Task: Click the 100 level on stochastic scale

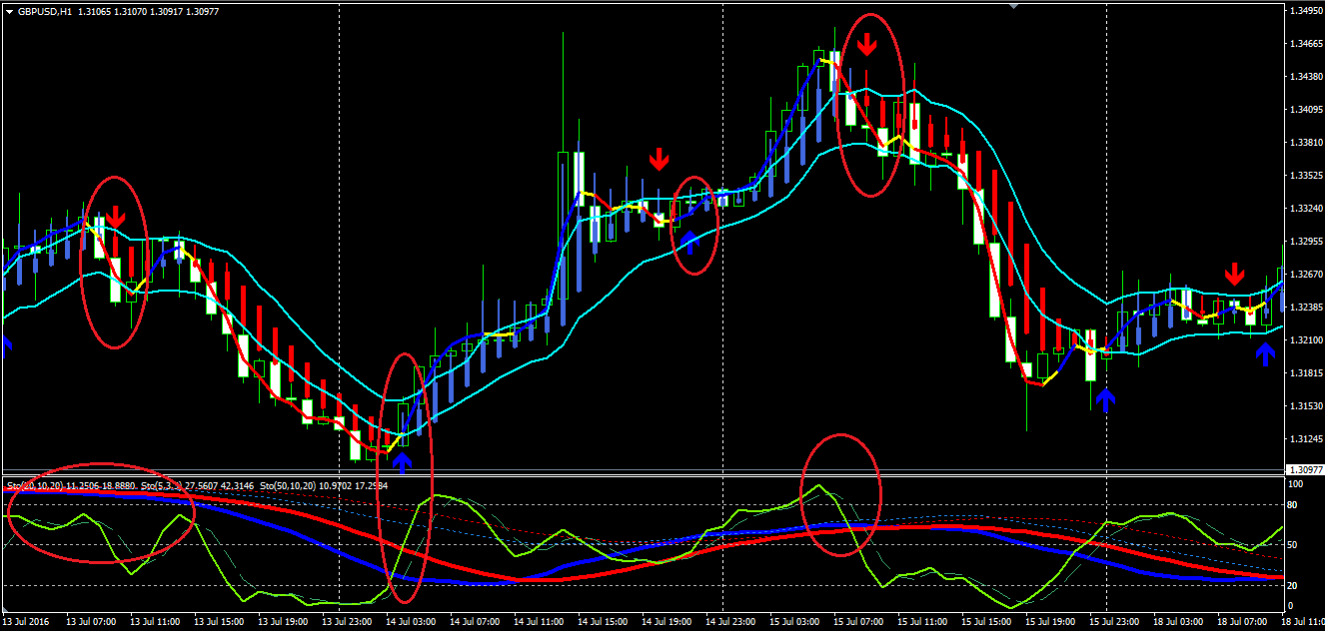Action: tap(1295, 484)
